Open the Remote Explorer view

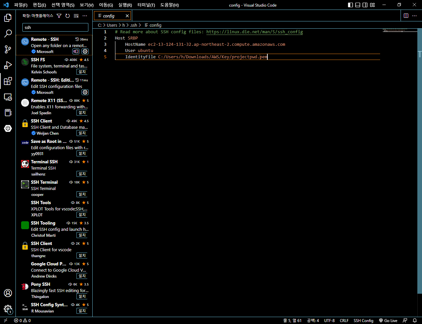coord(8,97)
